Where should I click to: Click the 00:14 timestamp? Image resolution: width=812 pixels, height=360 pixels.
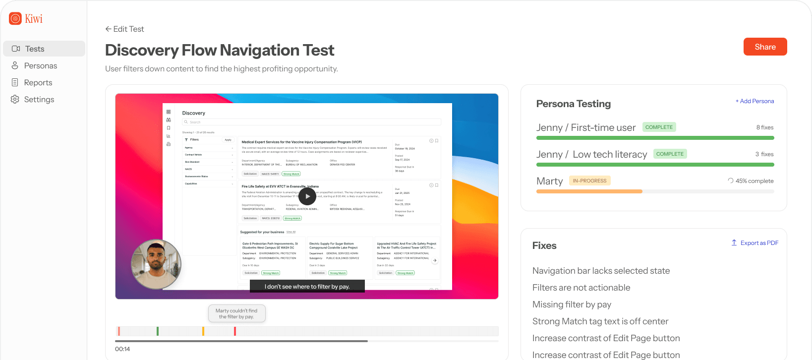click(x=122, y=349)
